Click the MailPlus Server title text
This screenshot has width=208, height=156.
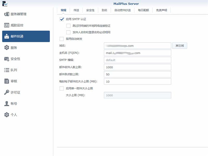126,4
